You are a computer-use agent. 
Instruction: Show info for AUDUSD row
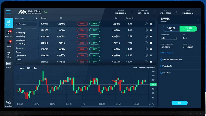click(x=146, y=36)
